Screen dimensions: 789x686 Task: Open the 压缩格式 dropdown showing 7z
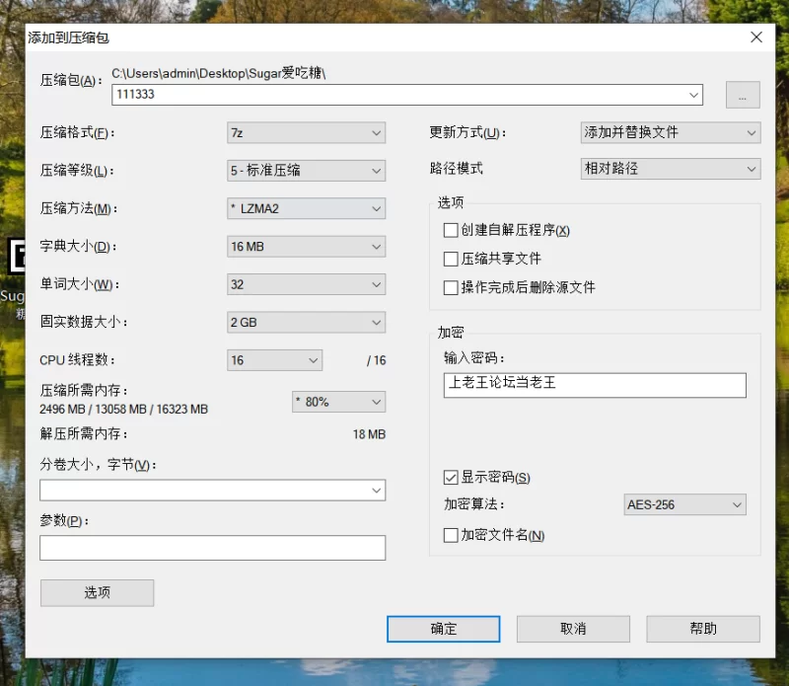tap(306, 132)
